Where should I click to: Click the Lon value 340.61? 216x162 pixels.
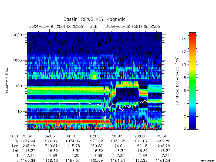(x=52, y=146)
